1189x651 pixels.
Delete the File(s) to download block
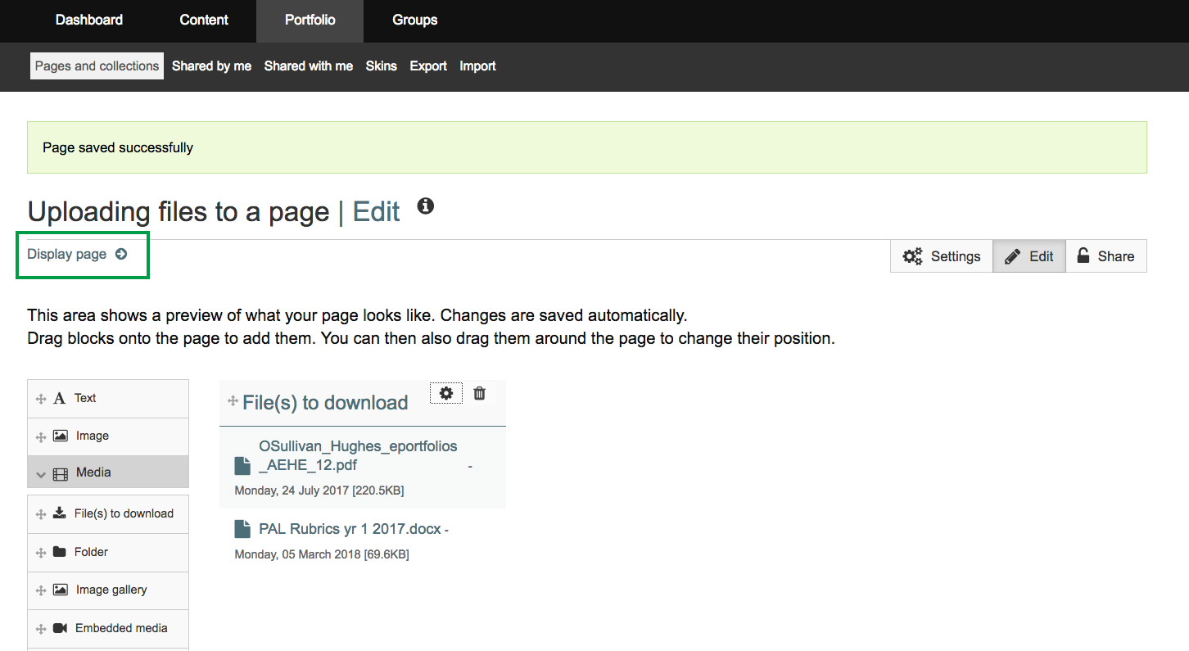(480, 393)
